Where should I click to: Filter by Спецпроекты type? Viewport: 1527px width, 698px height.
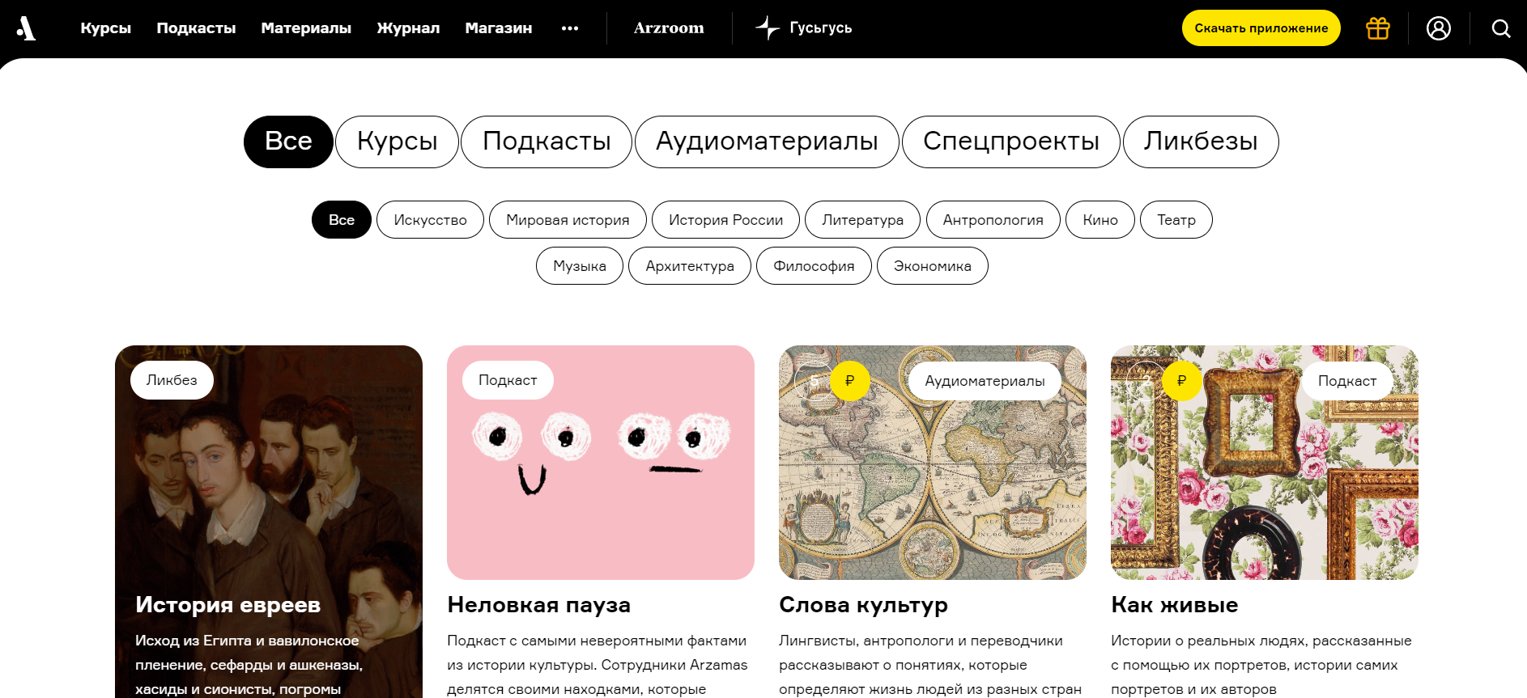tap(1011, 142)
